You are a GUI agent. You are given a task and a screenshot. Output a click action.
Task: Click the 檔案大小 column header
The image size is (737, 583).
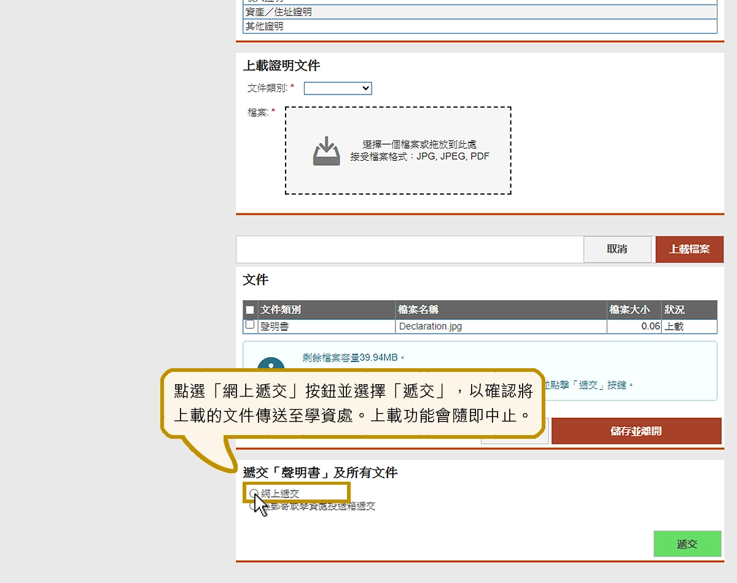tap(629, 310)
